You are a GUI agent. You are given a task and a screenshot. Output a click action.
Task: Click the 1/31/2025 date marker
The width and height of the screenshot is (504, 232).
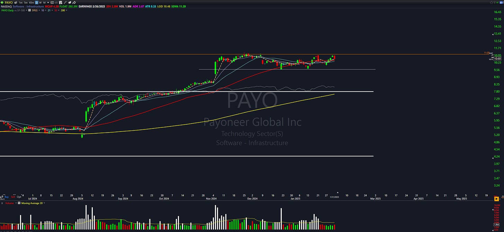click(334, 197)
